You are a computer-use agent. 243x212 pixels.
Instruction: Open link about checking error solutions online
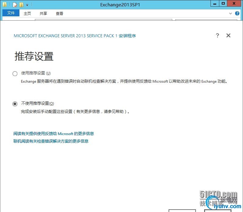click(x=51, y=141)
